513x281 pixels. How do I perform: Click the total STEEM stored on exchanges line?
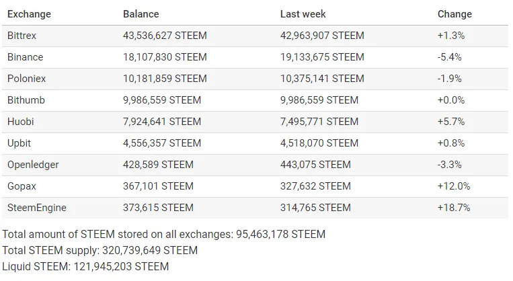(164, 234)
